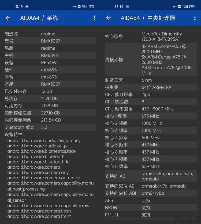Screen dimensions: 201x224
Task: Tap the GT mode icon in right status bar
Action: tap(175, 6)
